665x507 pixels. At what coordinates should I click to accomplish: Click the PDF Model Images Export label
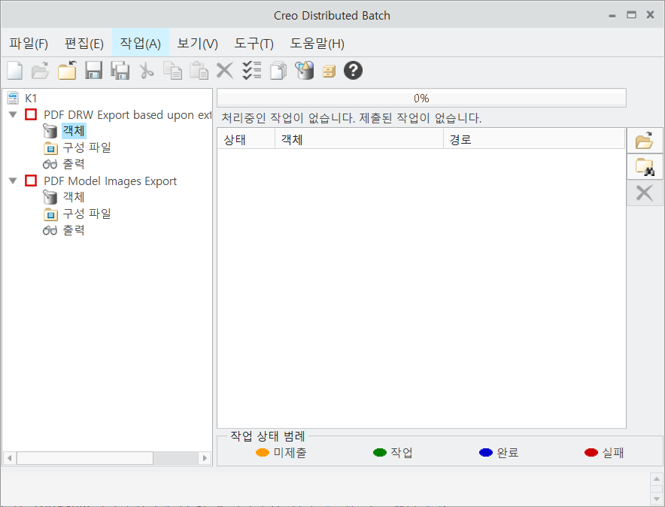[111, 181]
